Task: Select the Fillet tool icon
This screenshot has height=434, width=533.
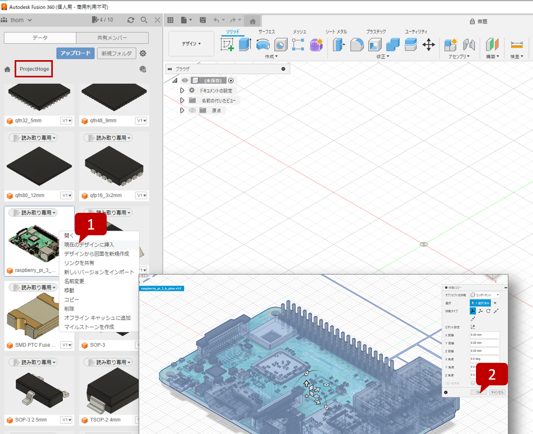Action: [357, 44]
